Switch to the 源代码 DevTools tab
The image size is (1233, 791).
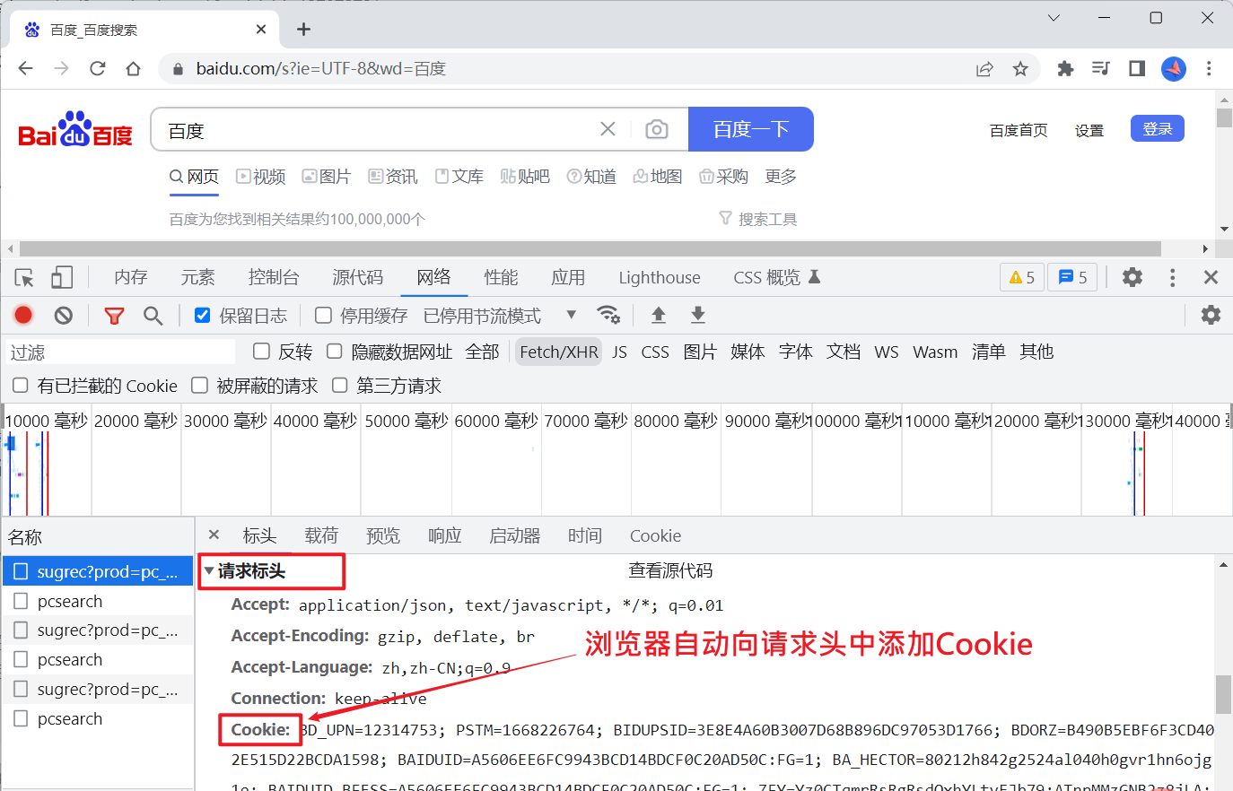[x=358, y=277]
